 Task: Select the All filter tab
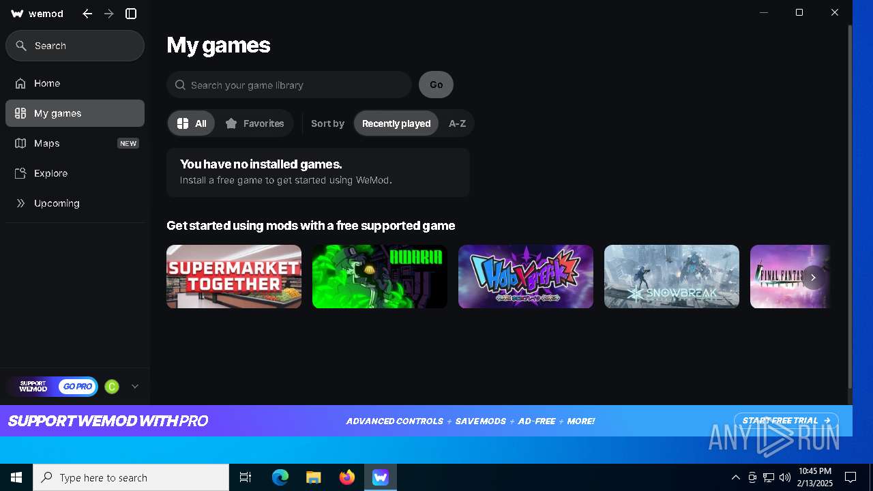192,123
